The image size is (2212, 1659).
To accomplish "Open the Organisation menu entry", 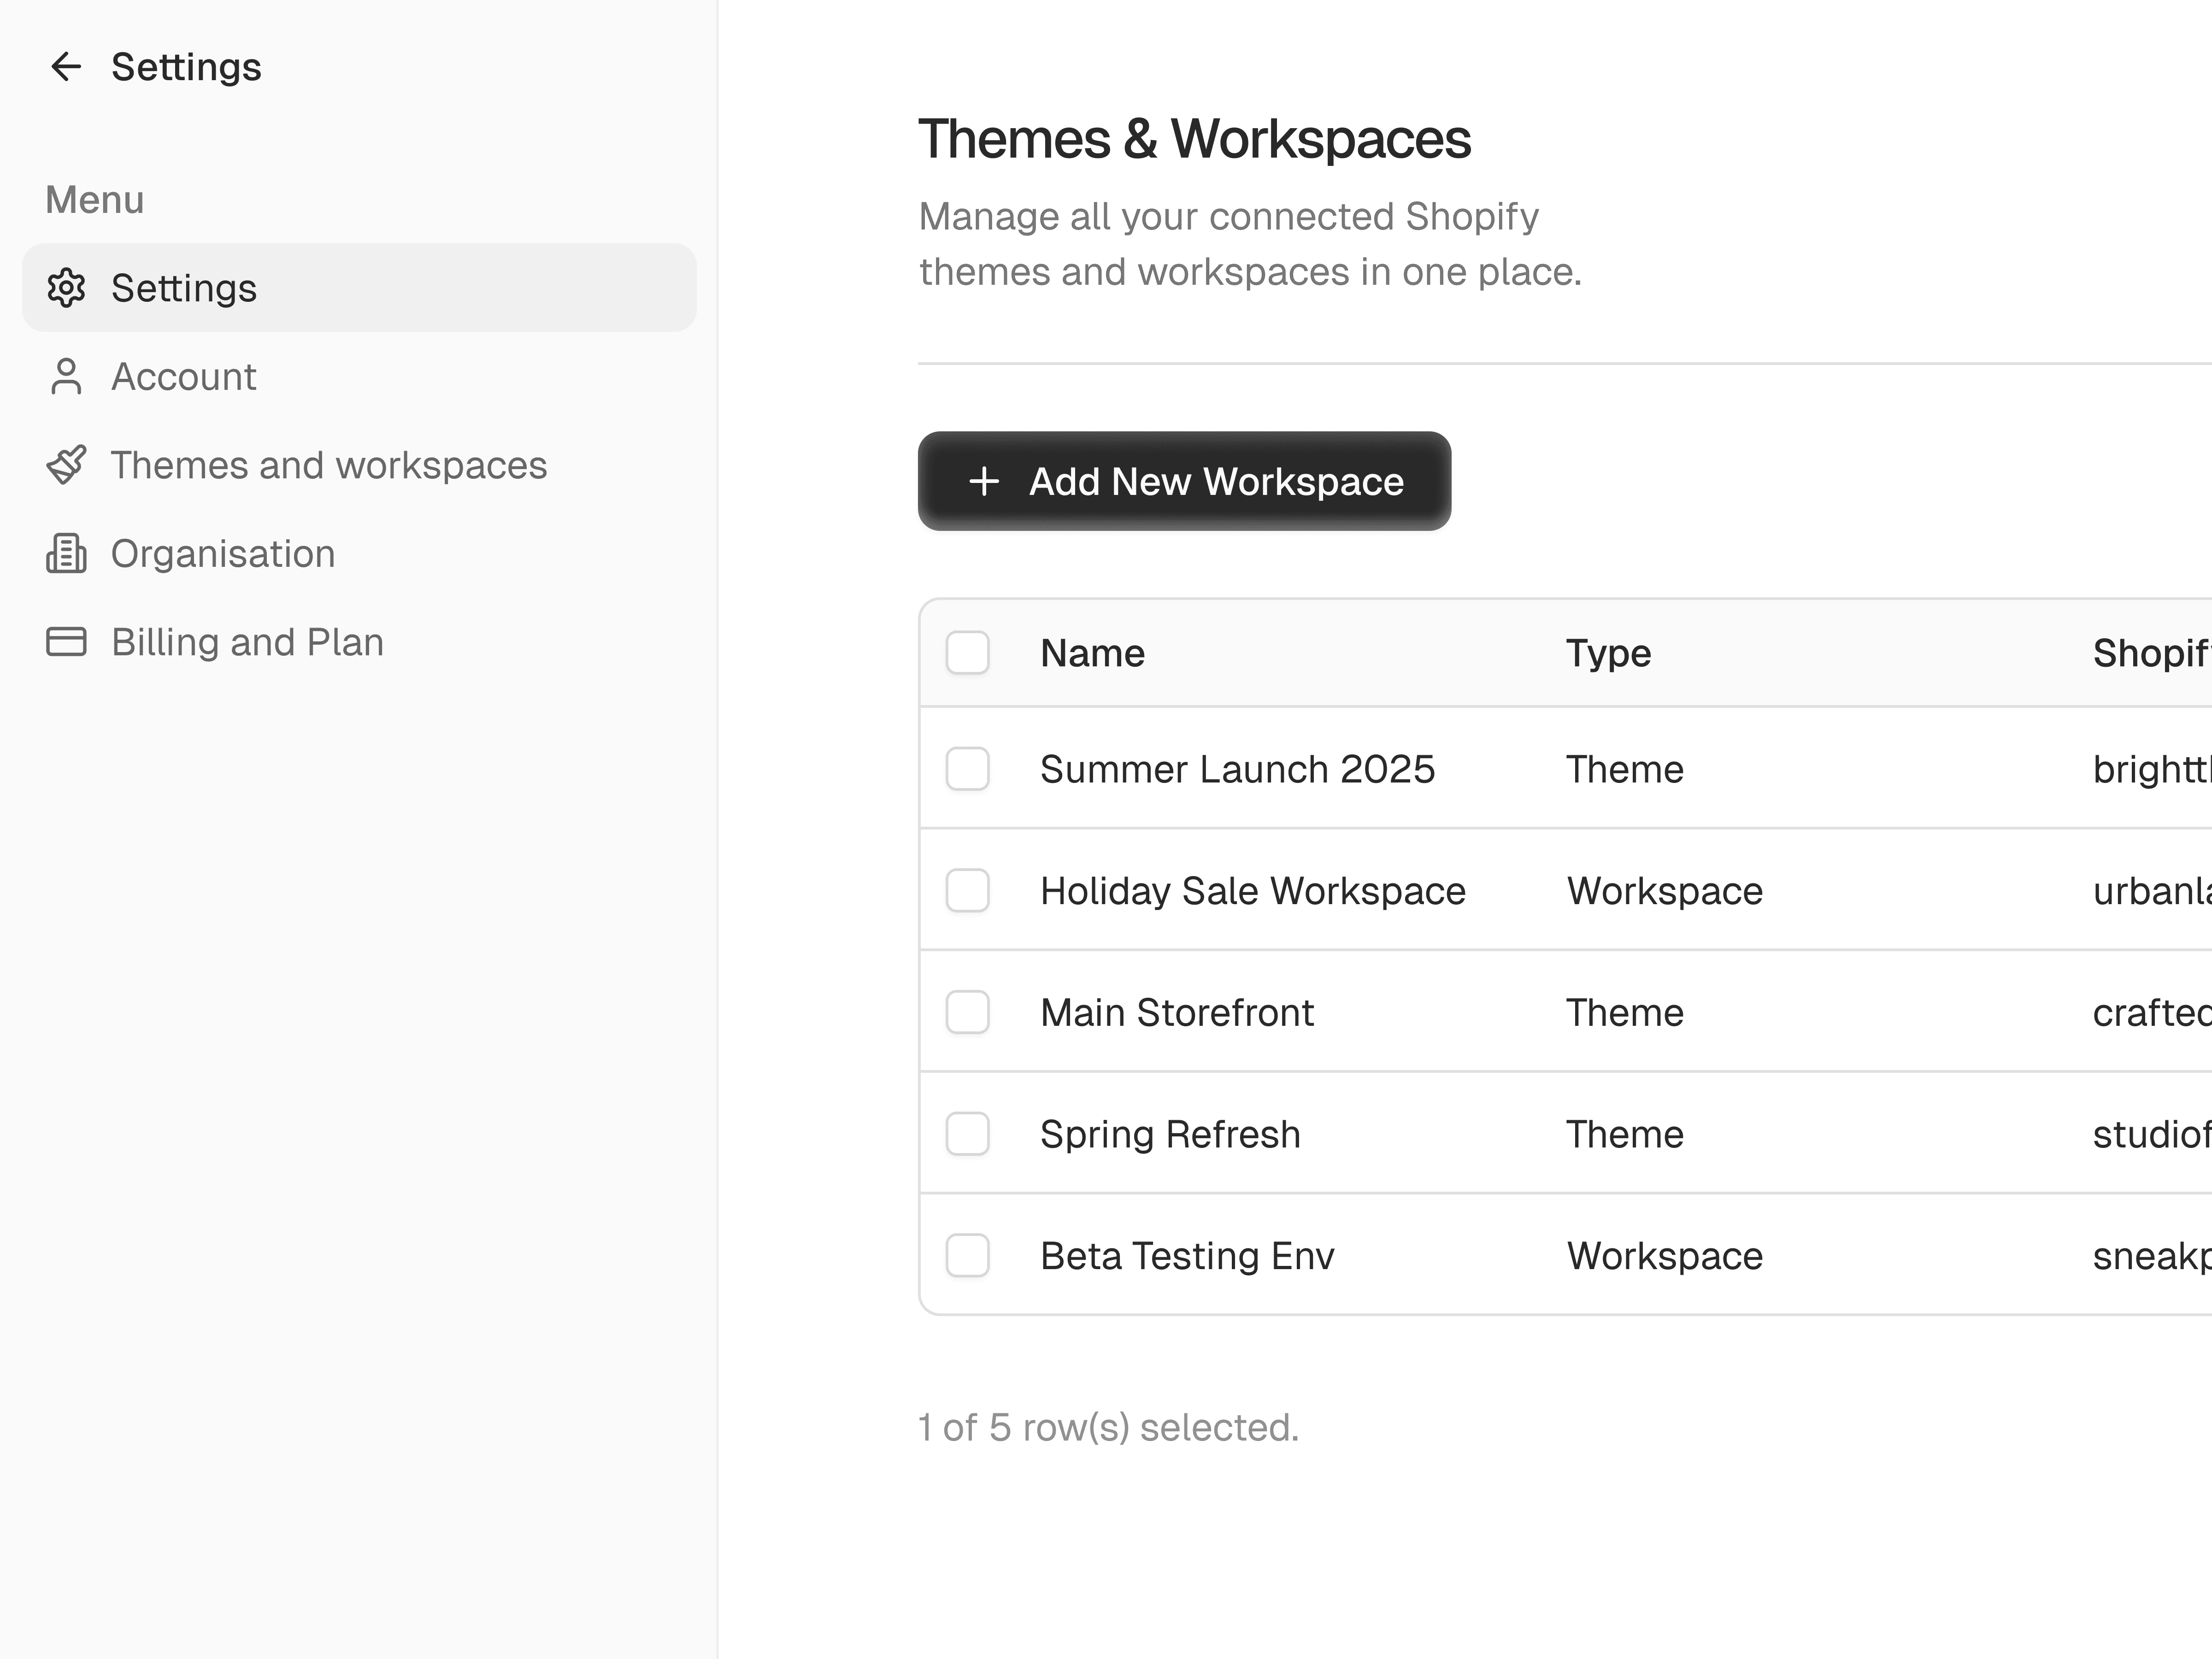I will (223, 554).
